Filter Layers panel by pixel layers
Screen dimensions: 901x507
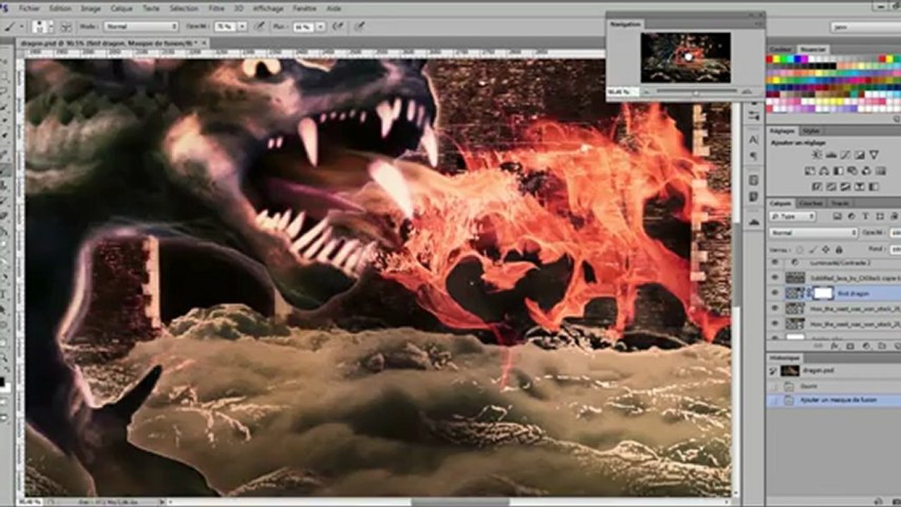838,216
